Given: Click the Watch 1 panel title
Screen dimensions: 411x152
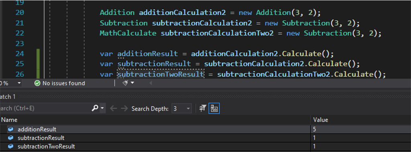Looking at the screenshot, I should [8, 97].
